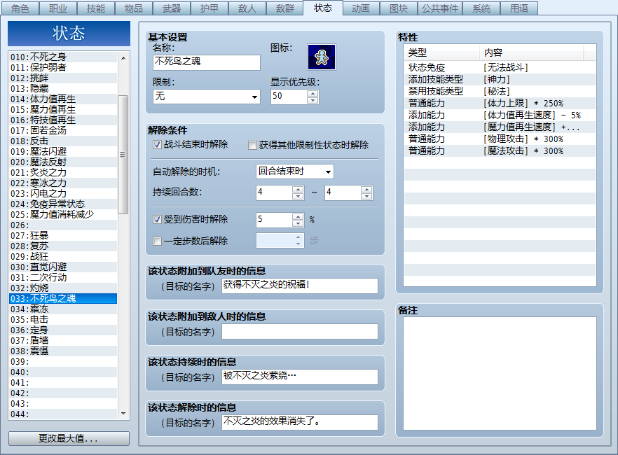This screenshot has height=455, width=618.
Task: Select state 010:不死之身 in list
Action: coord(63,57)
